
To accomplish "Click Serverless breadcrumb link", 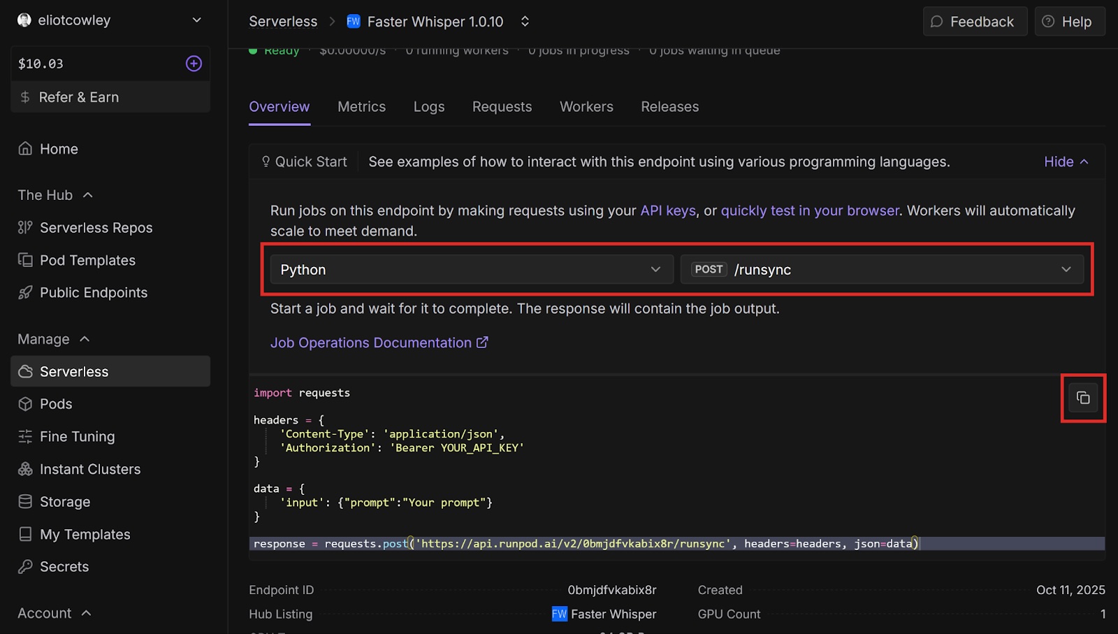I will pos(283,22).
